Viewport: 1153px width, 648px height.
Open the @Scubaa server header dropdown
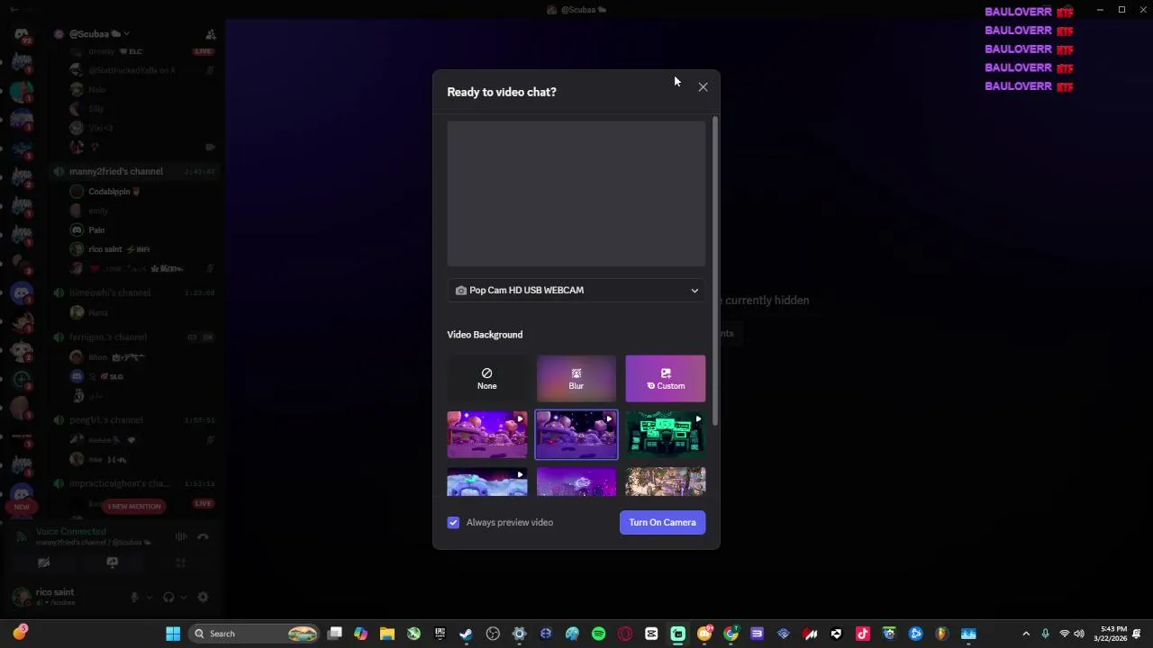pos(99,34)
